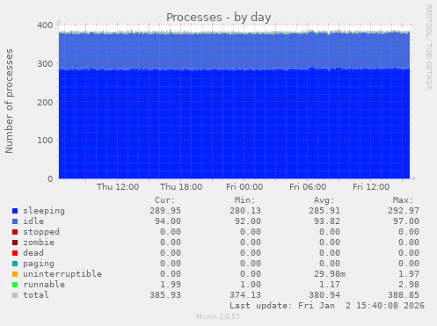437x326 pixels.
Task: Click the total legend color swatch
Action: point(15,295)
